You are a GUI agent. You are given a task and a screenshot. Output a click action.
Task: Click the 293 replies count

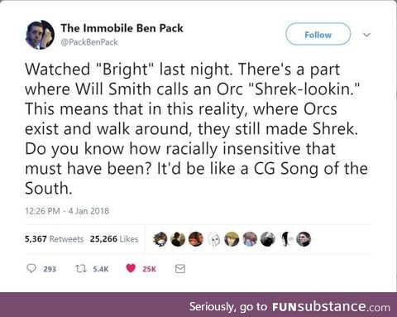click(x=50, y=269)
